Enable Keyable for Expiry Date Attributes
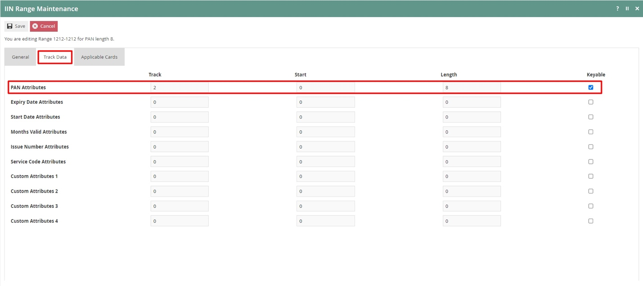The image size is (643, 286). tap(591, 101)
